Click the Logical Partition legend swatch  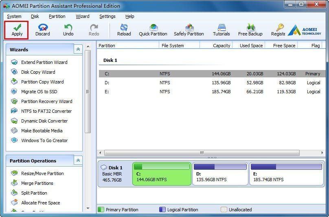[162, 209]
